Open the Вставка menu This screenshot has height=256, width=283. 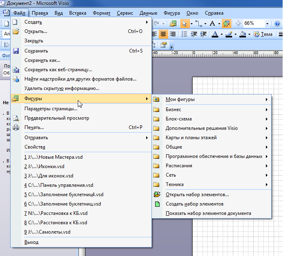coord(78,13)
